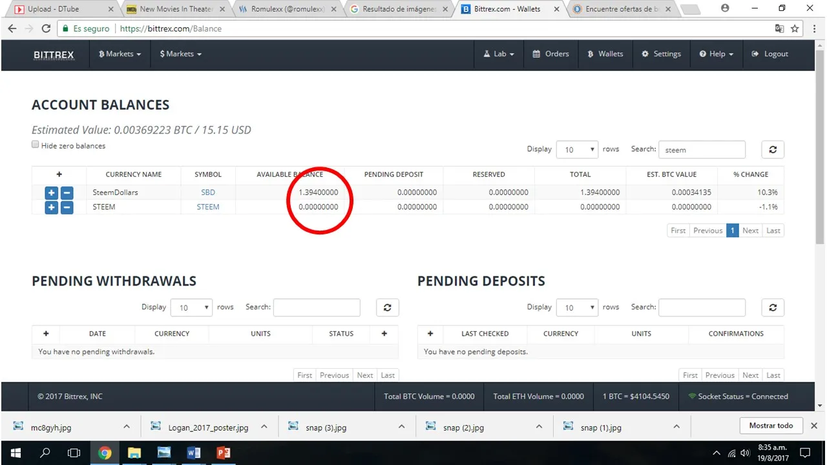
Task: Click the Pending Withdrawals search field
Action: click(x=317, y=307)
